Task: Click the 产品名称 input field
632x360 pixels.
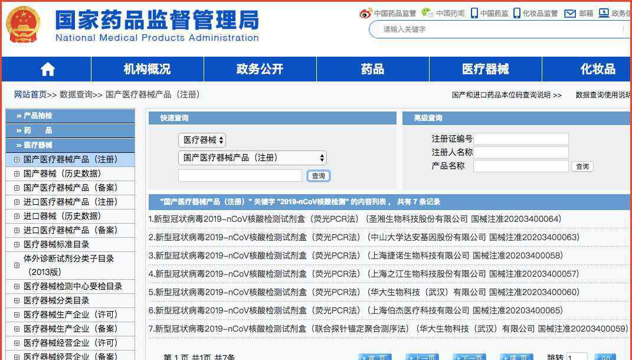Action: [520, 166]
